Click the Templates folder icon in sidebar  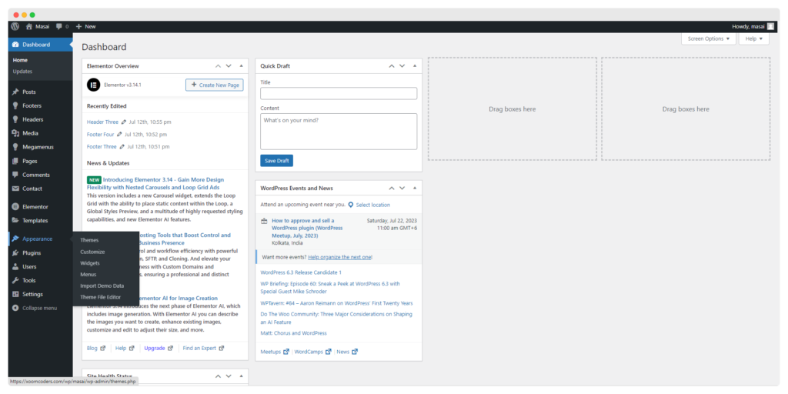(15, 220)
